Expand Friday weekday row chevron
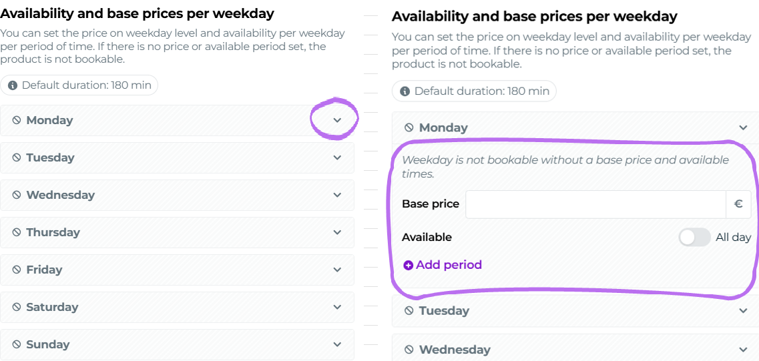This screenshot has width=759, height=361. [x=337, y=270]
